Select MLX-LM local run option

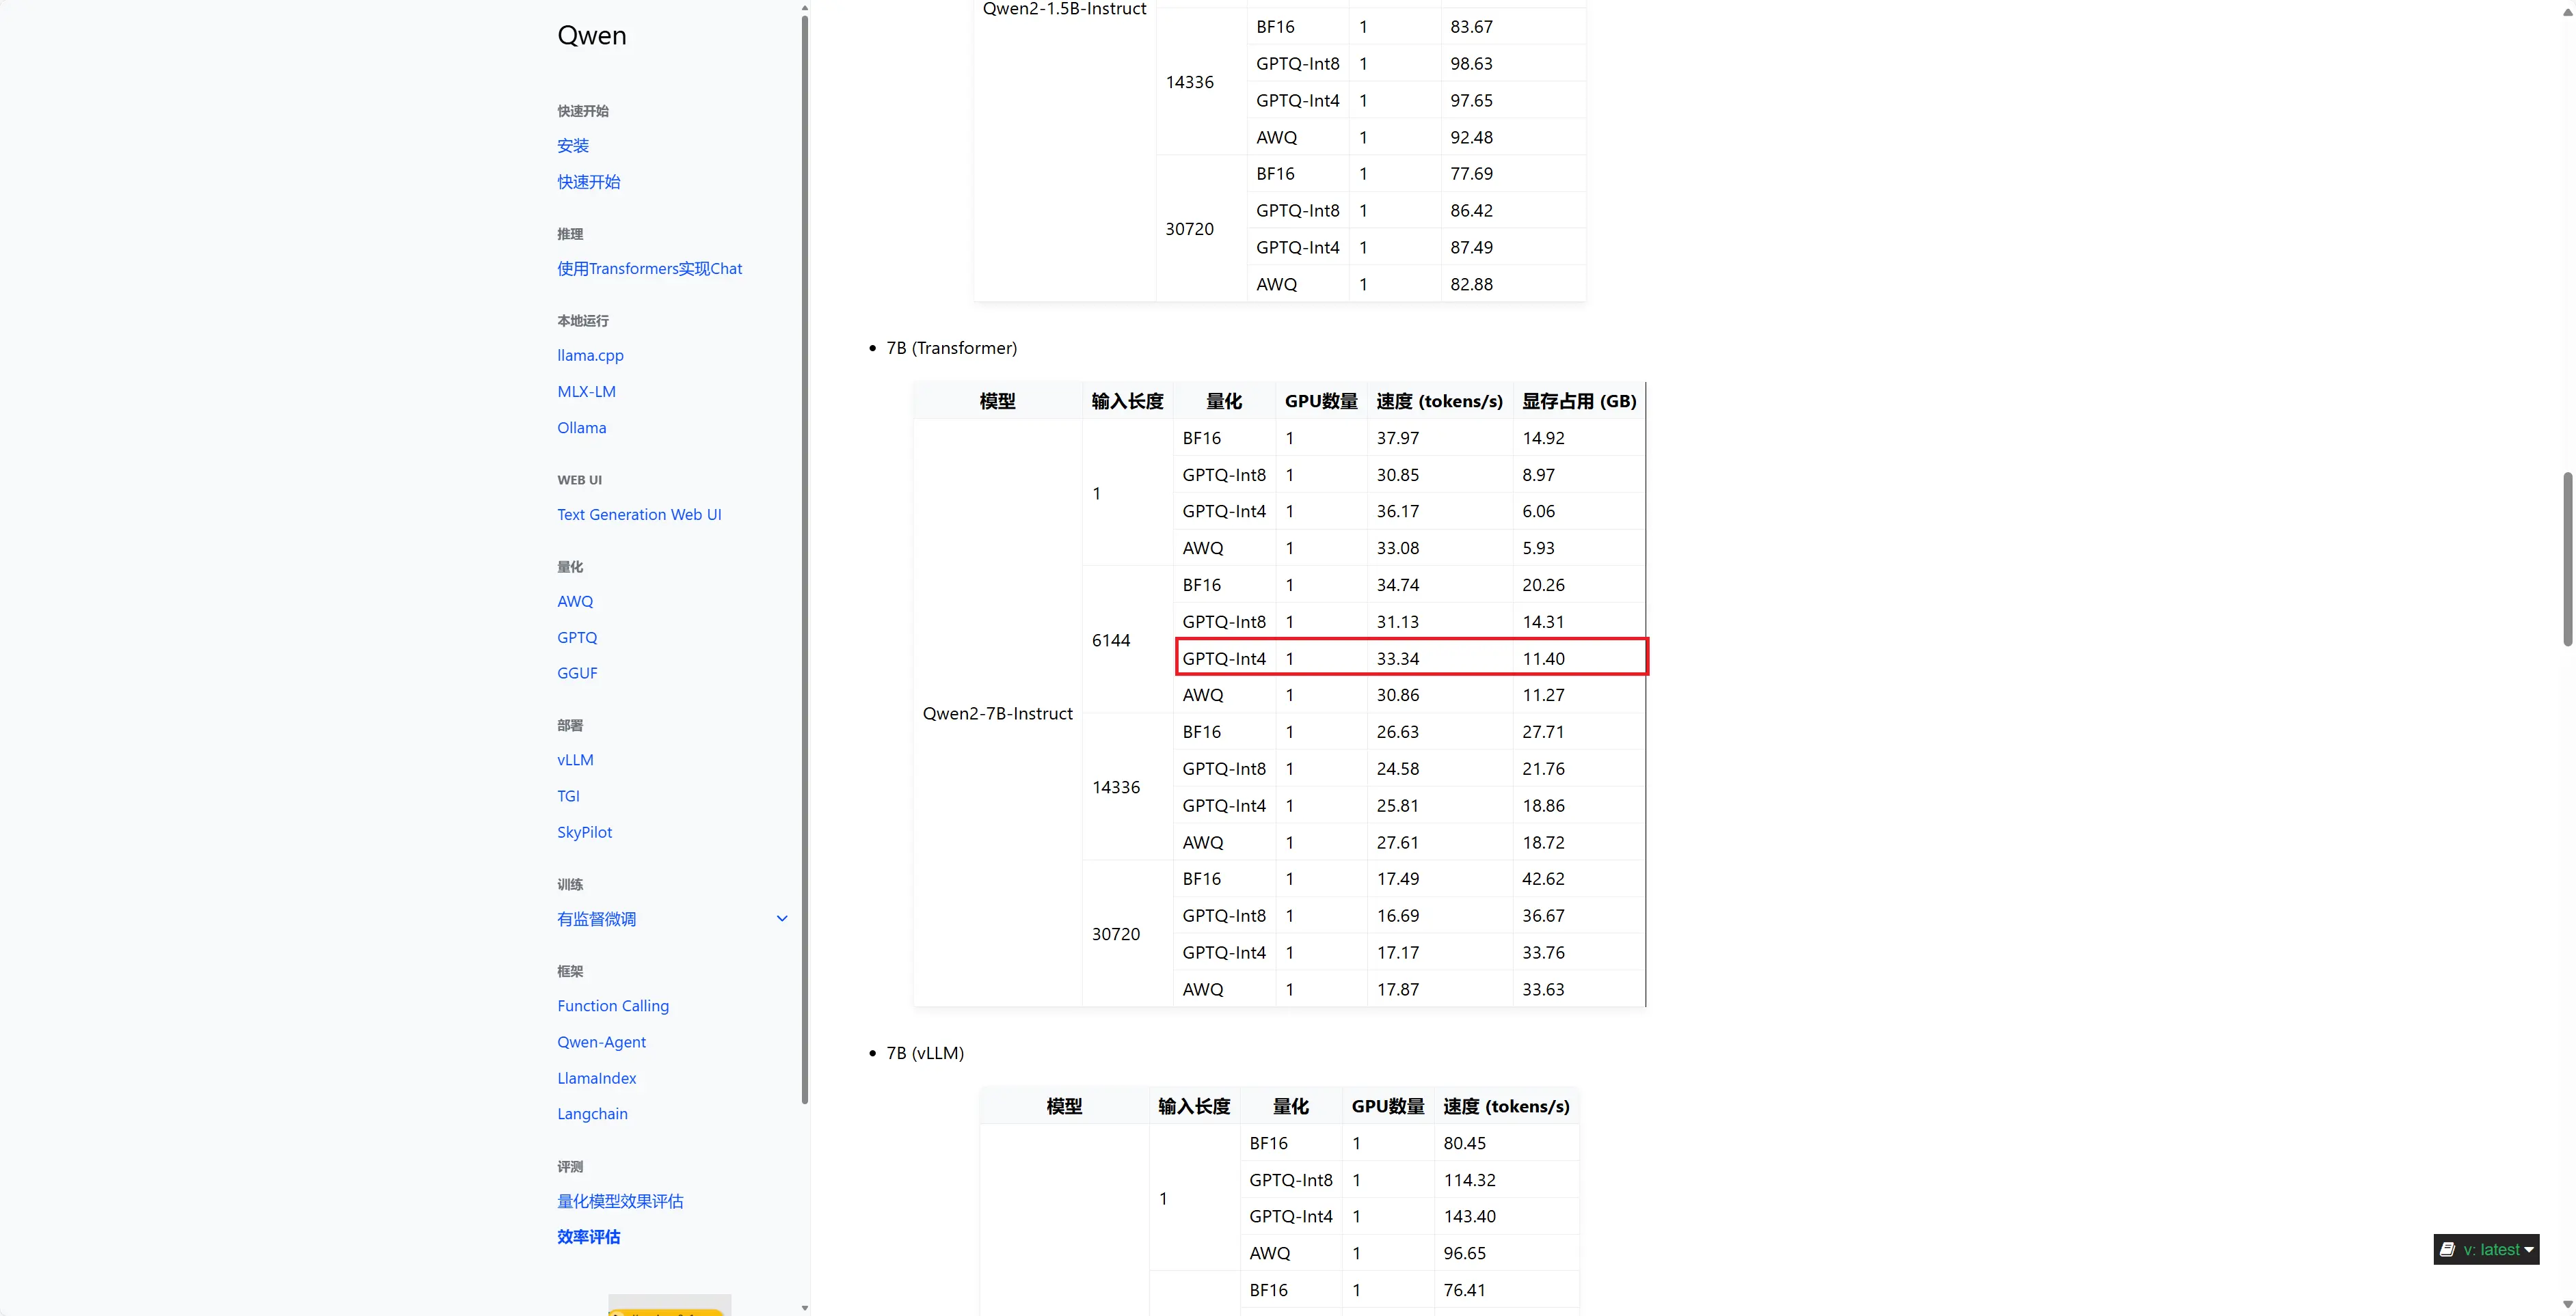(x=588, y=391)
